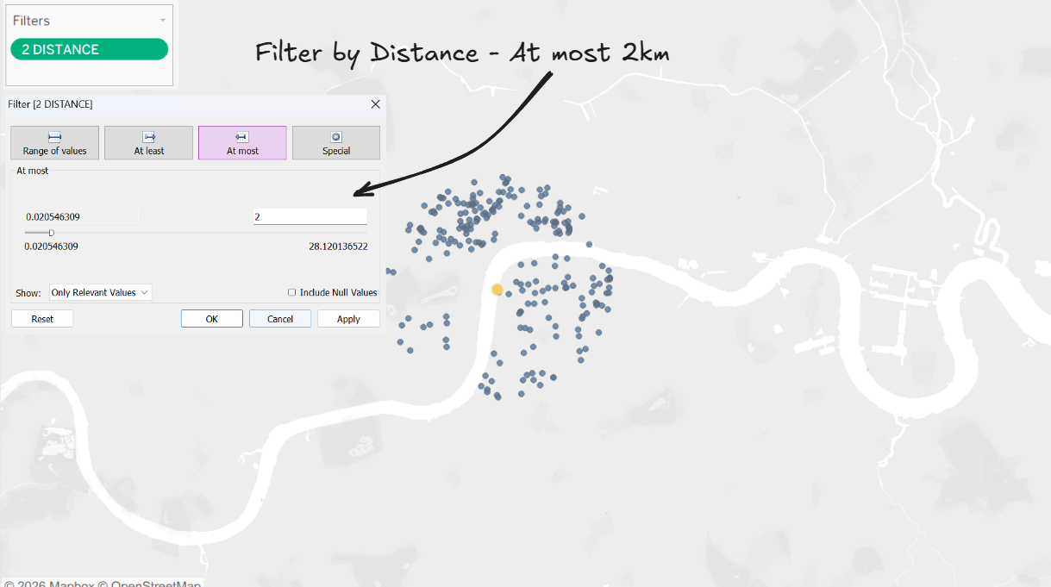
Task: Click slider minimum label below the track
Action: point(52,247)
